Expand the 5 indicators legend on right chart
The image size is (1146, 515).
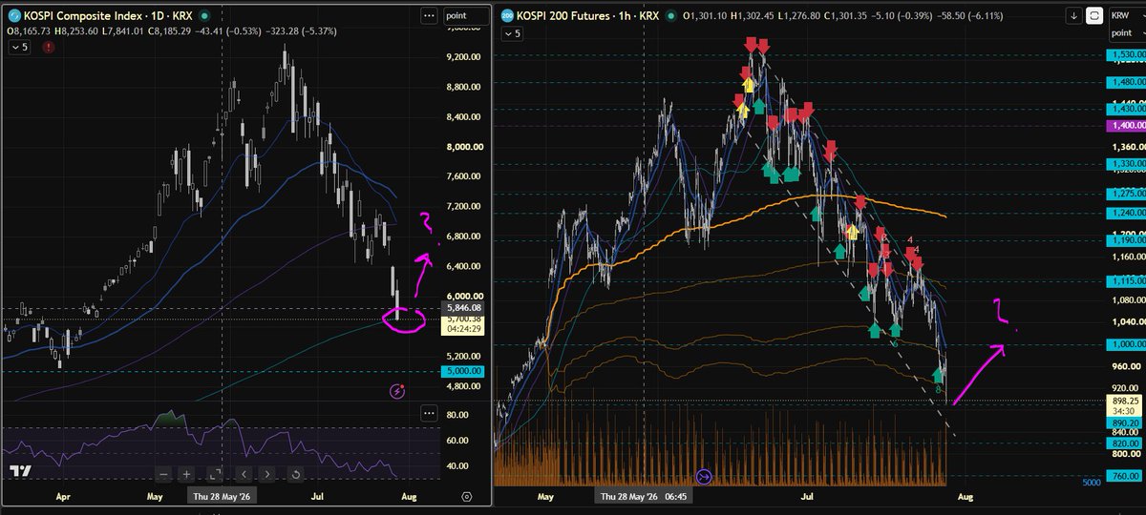pyautogui.click(x=513, y=33)
